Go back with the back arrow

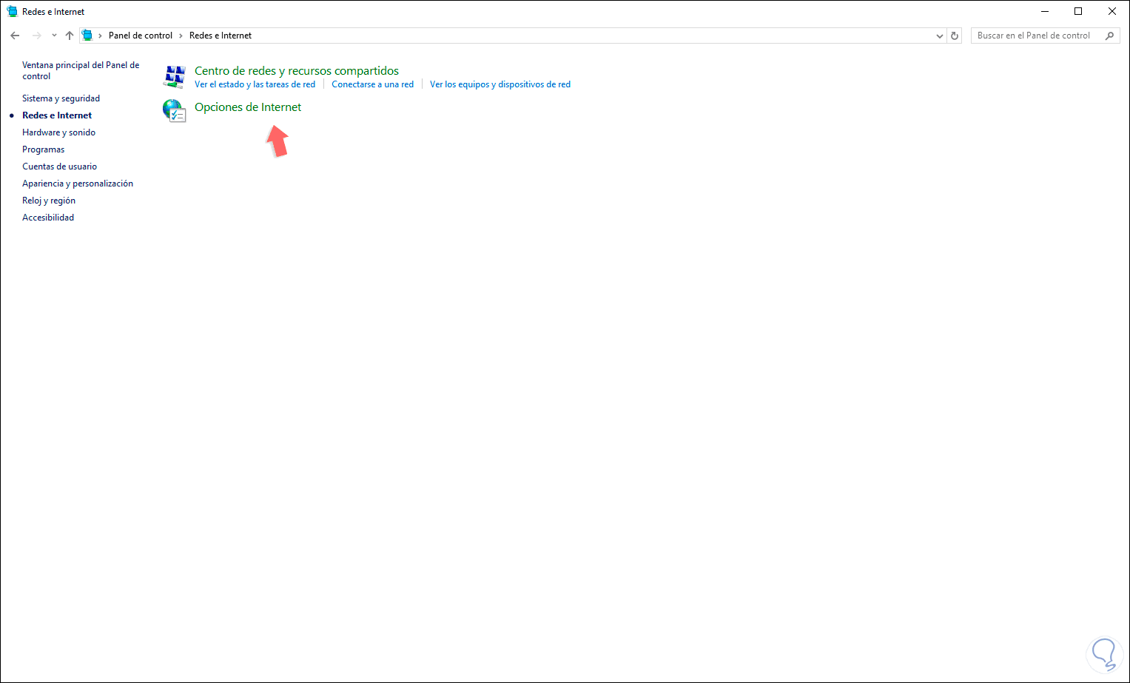[x=15, y=36]
